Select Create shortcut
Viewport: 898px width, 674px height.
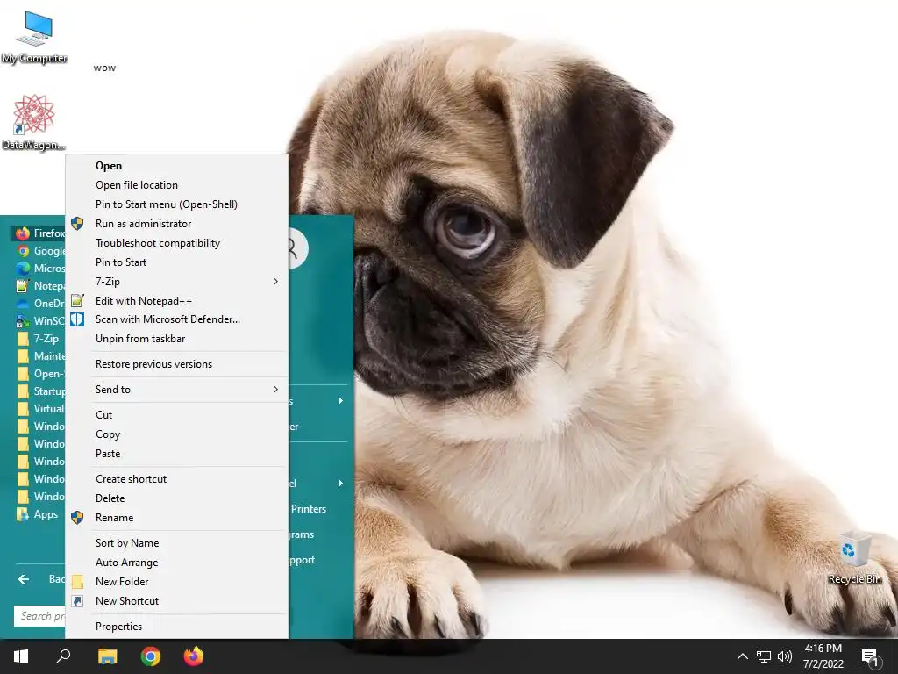[177, 479]
